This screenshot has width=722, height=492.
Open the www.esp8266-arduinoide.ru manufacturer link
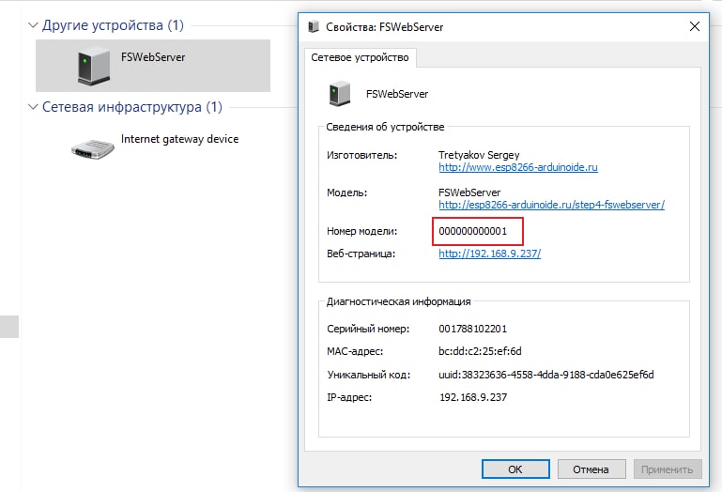518,167
